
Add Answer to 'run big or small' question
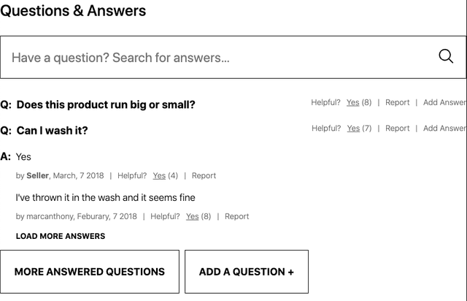[x=444, y=102]
